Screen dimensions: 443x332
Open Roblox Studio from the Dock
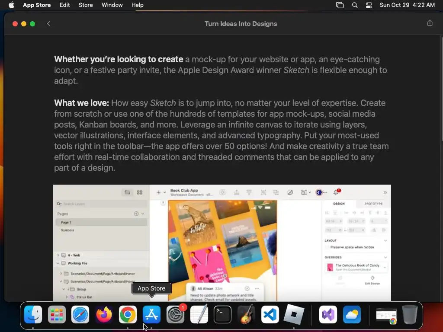point(294,314)
